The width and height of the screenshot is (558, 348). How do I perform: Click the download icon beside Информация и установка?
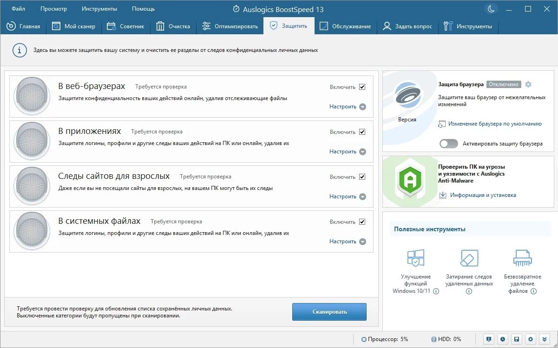pos(443,195)
